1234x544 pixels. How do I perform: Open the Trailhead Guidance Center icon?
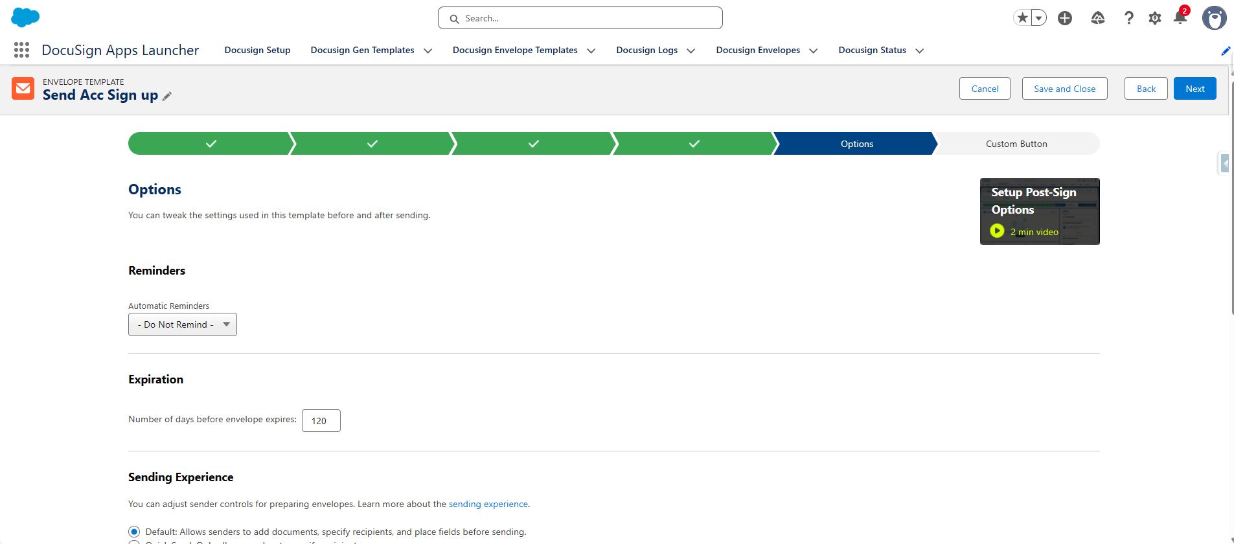1097,18
